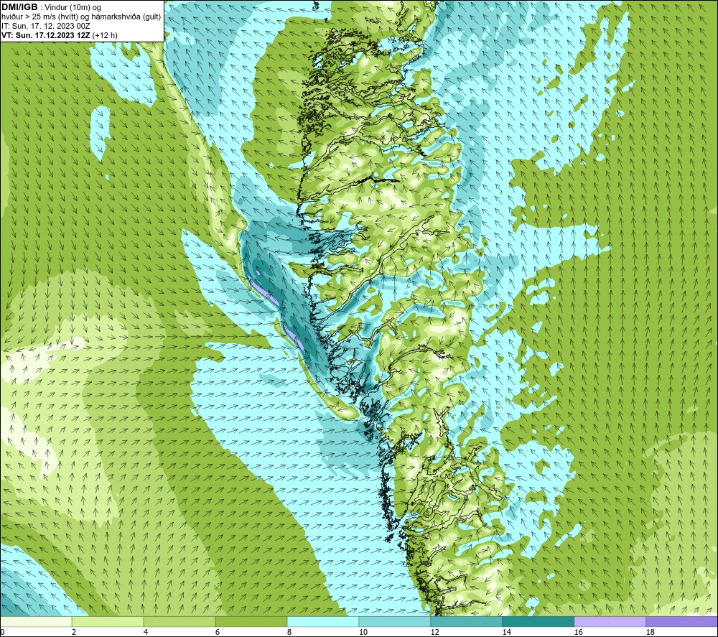
Task: Click the 8–10 m/s pale cyan swatch
Action: coord(323,621)
